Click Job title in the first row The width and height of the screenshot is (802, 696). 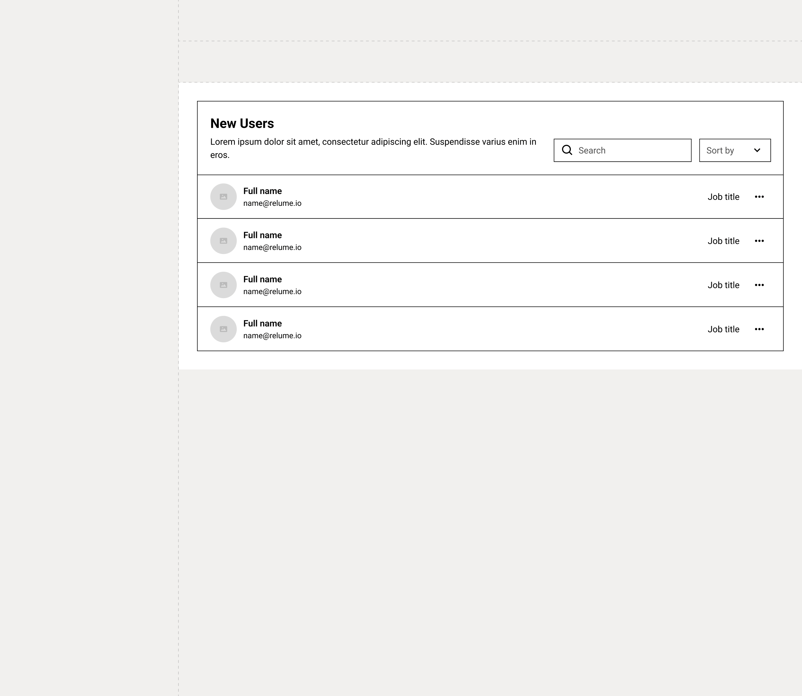pyautogui.click(x=724, y=197)
